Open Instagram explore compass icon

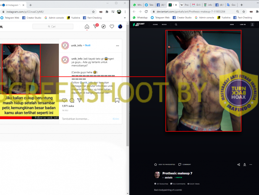tap(104, 26)
